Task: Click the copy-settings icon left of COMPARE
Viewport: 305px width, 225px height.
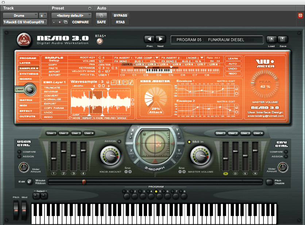Action: click(x=66, y=22)
